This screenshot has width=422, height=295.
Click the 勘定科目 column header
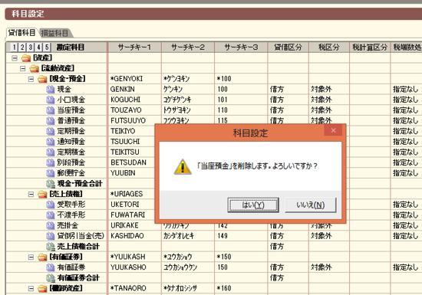[71, 48]
